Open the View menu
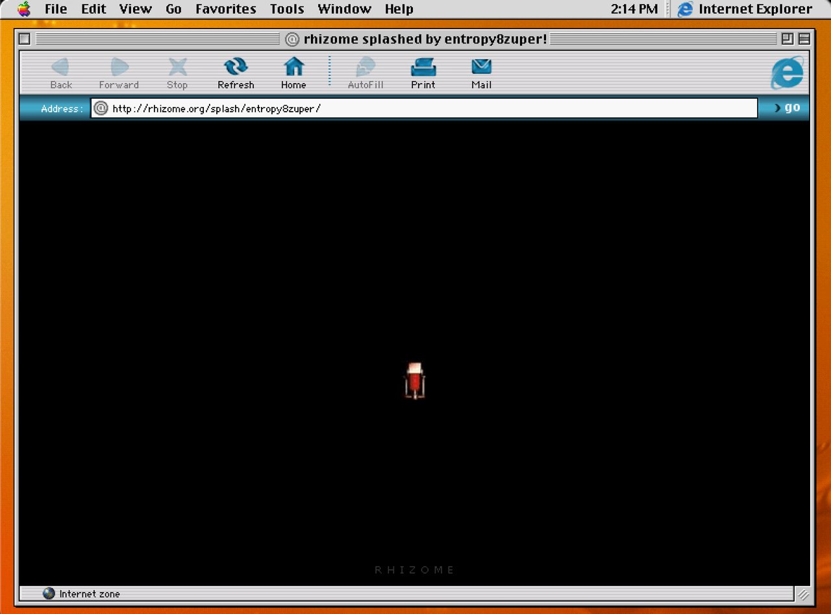 point(136,9)
